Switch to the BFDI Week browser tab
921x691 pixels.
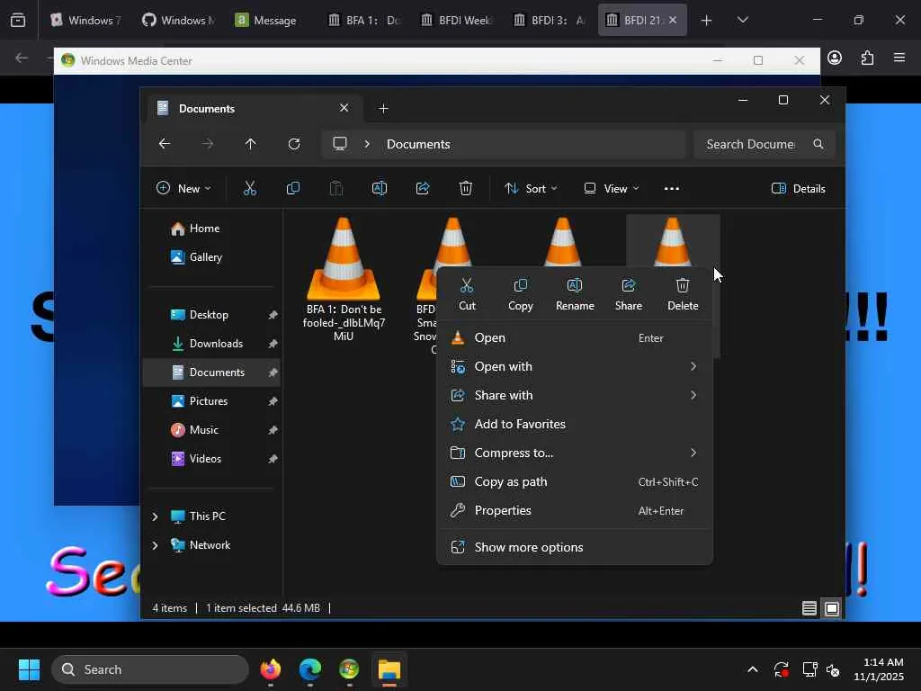click(457, 20)
